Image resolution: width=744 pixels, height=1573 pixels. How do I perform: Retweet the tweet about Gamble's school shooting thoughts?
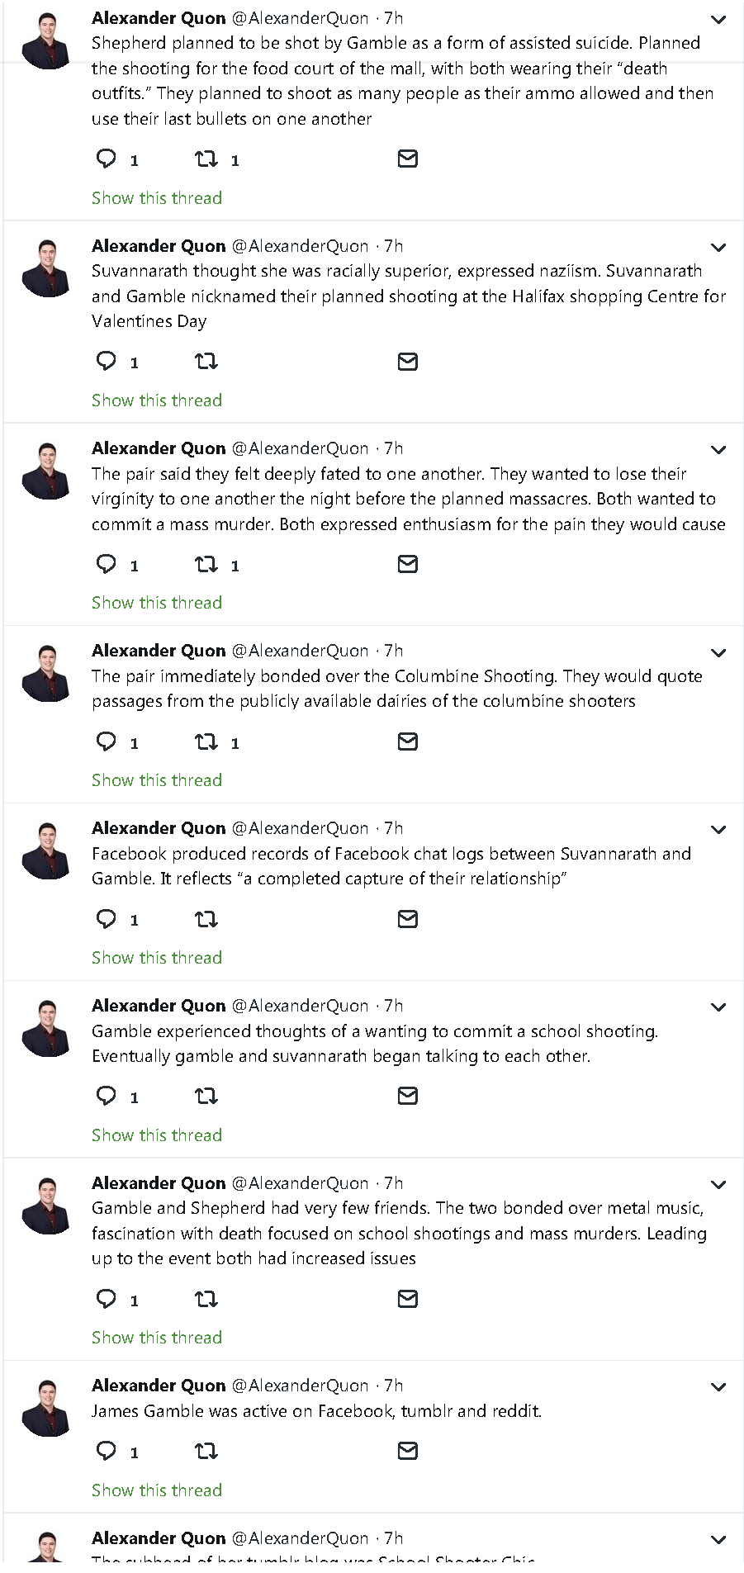coord(206,1097)
